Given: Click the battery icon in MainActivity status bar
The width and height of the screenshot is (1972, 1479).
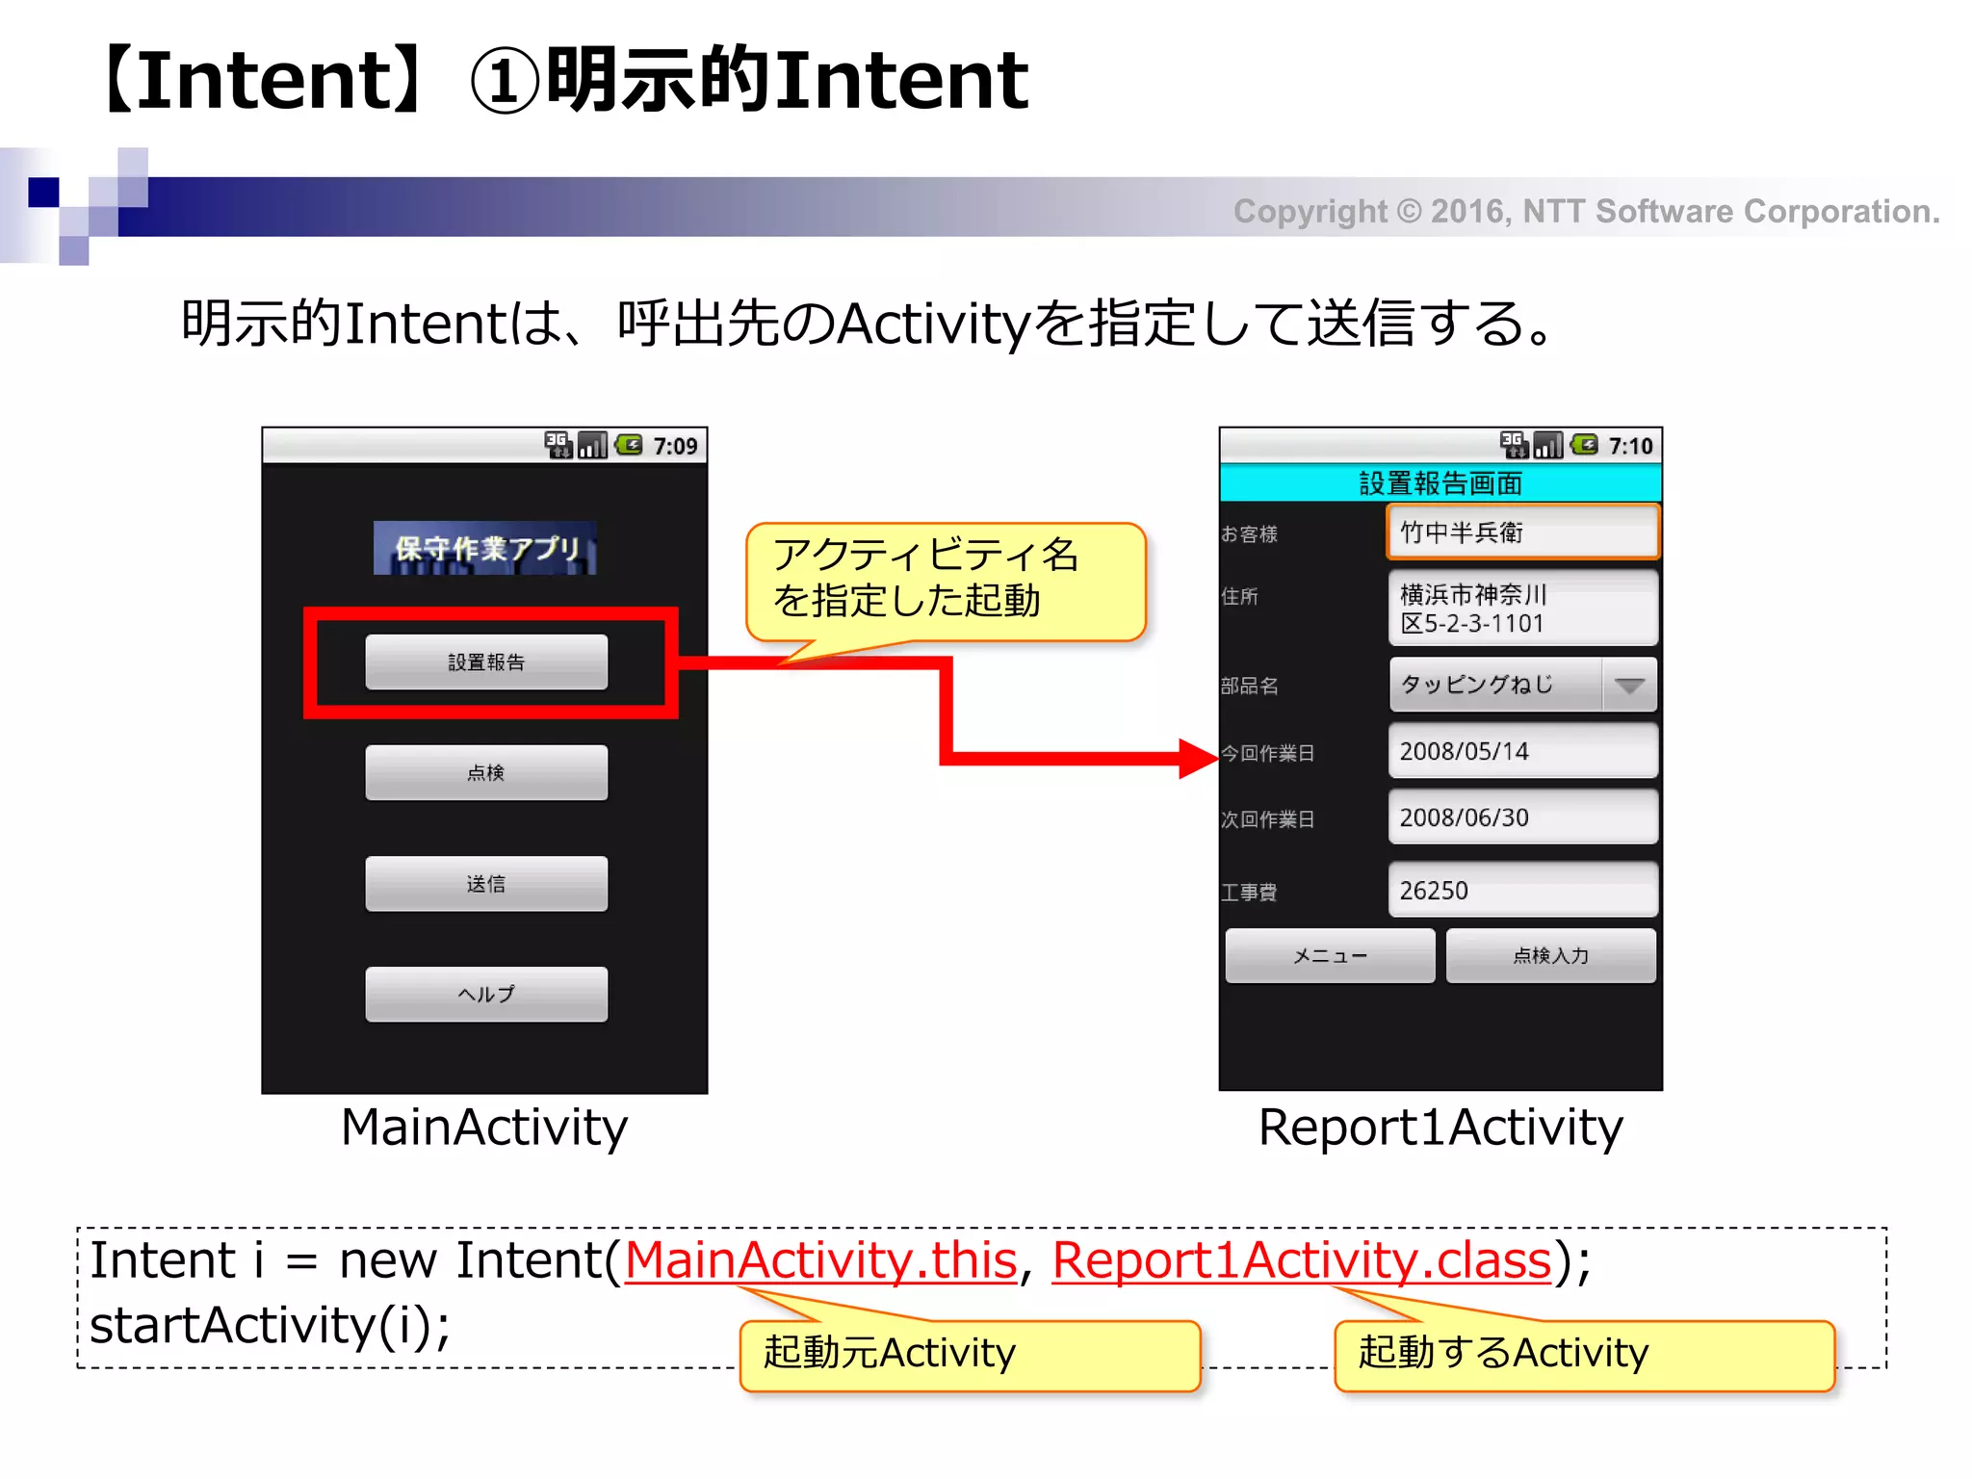Looking at the screenshot, I should click(629, 445).
